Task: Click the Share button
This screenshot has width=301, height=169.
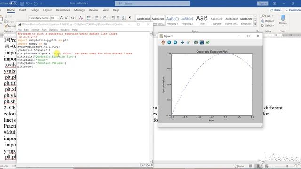Action: pyautogui.click(x=276, y=10)
